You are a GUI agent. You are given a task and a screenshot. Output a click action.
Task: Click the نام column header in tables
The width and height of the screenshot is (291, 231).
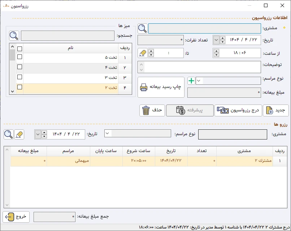tap(70, 48)
